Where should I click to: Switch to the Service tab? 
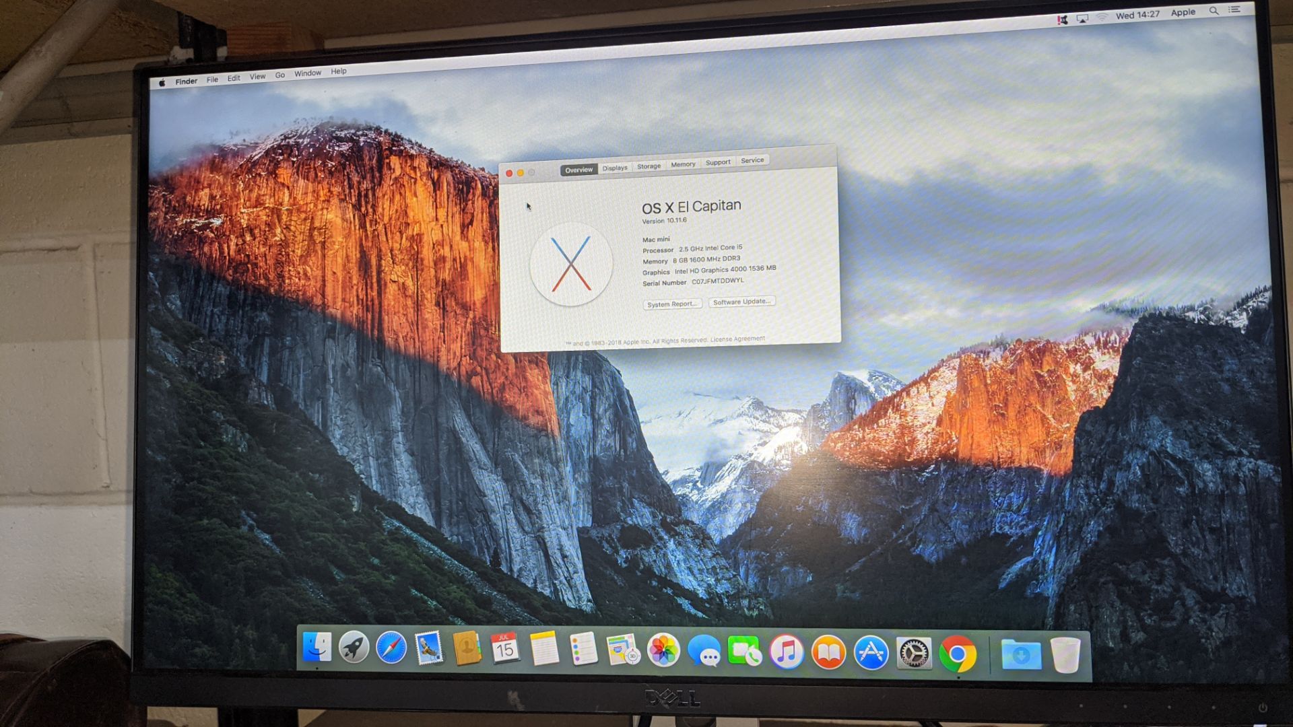[x=752, y=160]
